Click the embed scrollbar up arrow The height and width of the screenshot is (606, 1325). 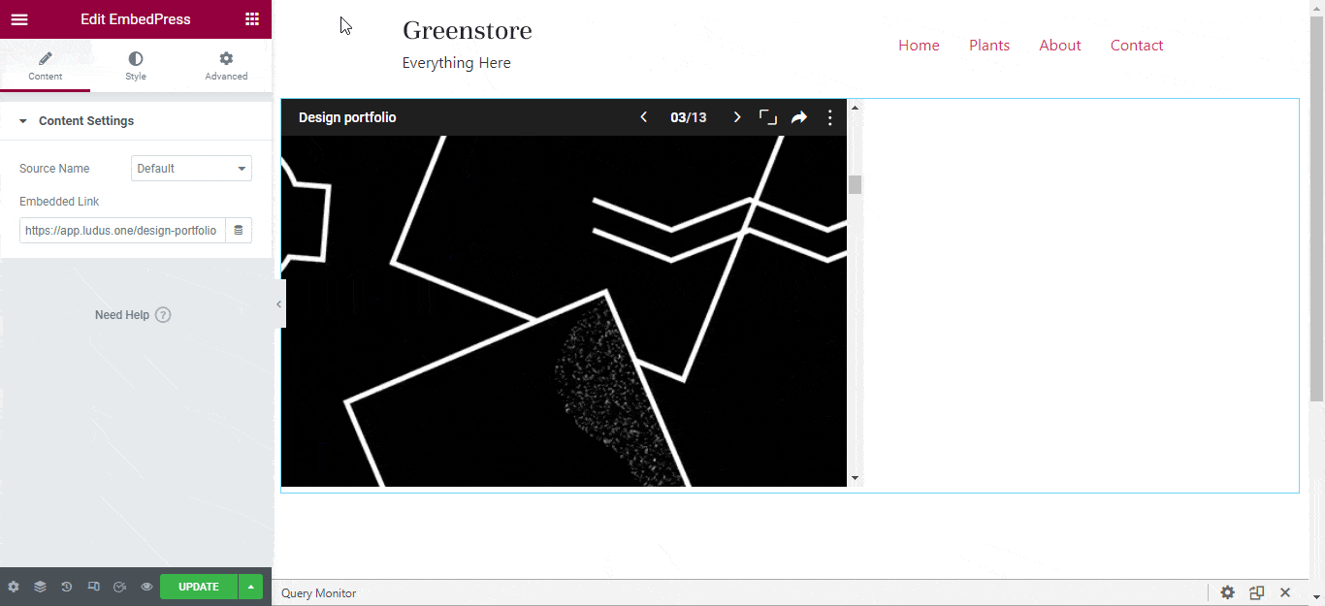[855, 107]
